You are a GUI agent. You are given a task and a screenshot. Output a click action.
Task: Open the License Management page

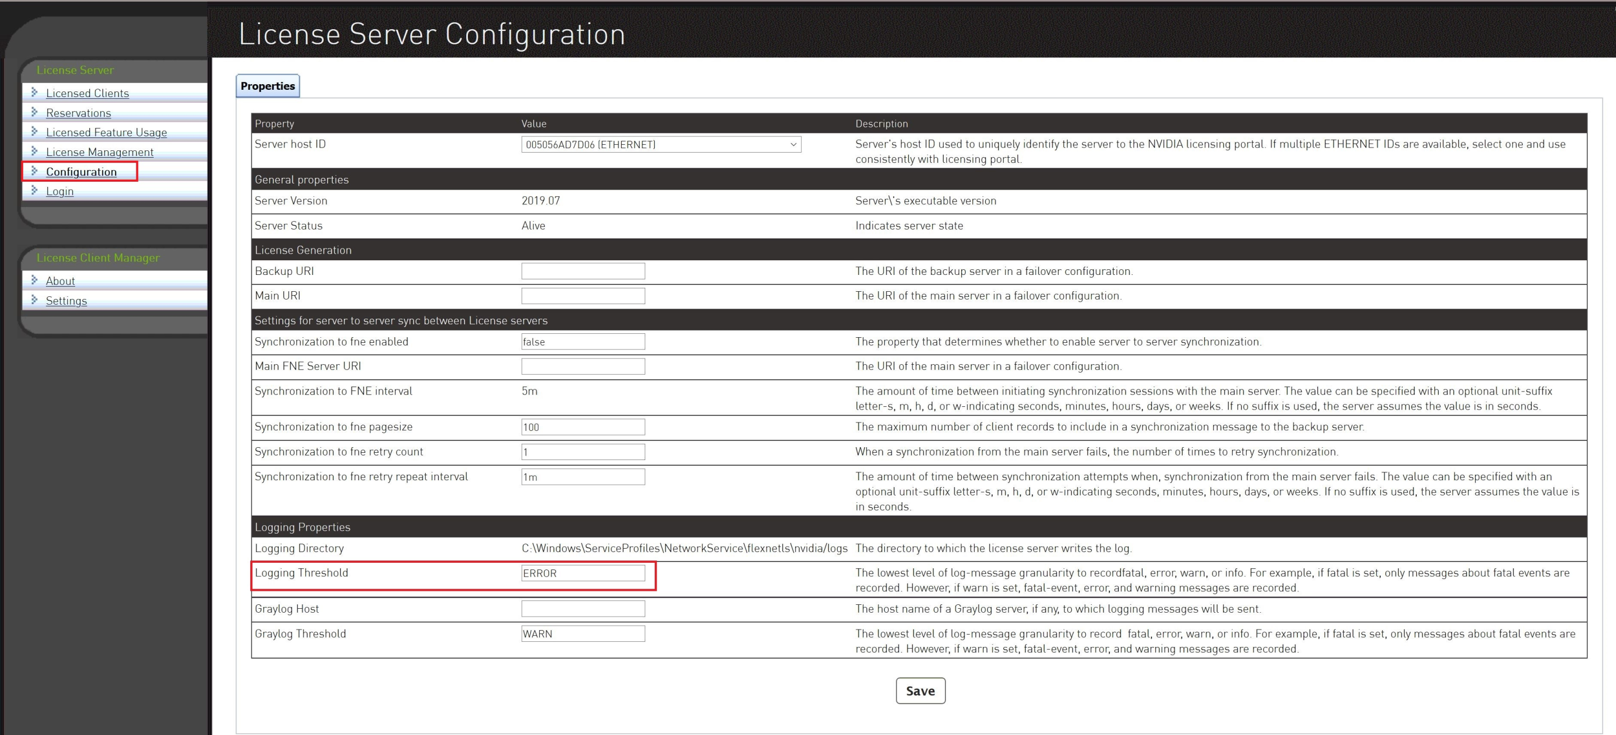[x=99, y=151]
